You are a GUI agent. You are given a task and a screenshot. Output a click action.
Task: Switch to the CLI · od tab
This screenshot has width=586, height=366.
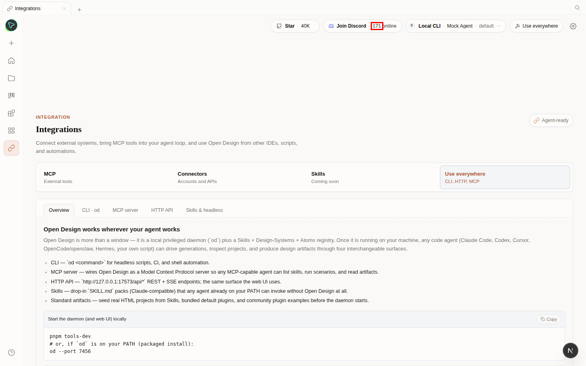coord(91,210)
